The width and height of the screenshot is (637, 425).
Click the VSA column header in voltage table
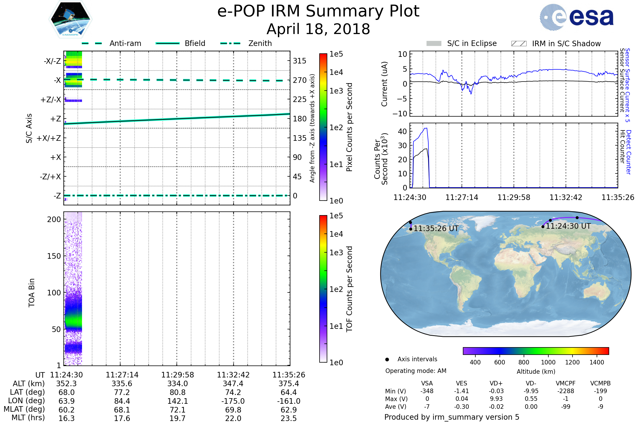tap(427, 383)
